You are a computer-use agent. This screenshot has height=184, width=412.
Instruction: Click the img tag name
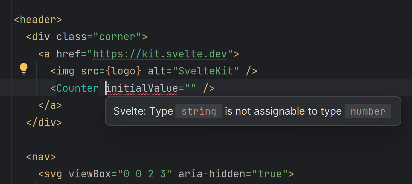pos(65,71)
